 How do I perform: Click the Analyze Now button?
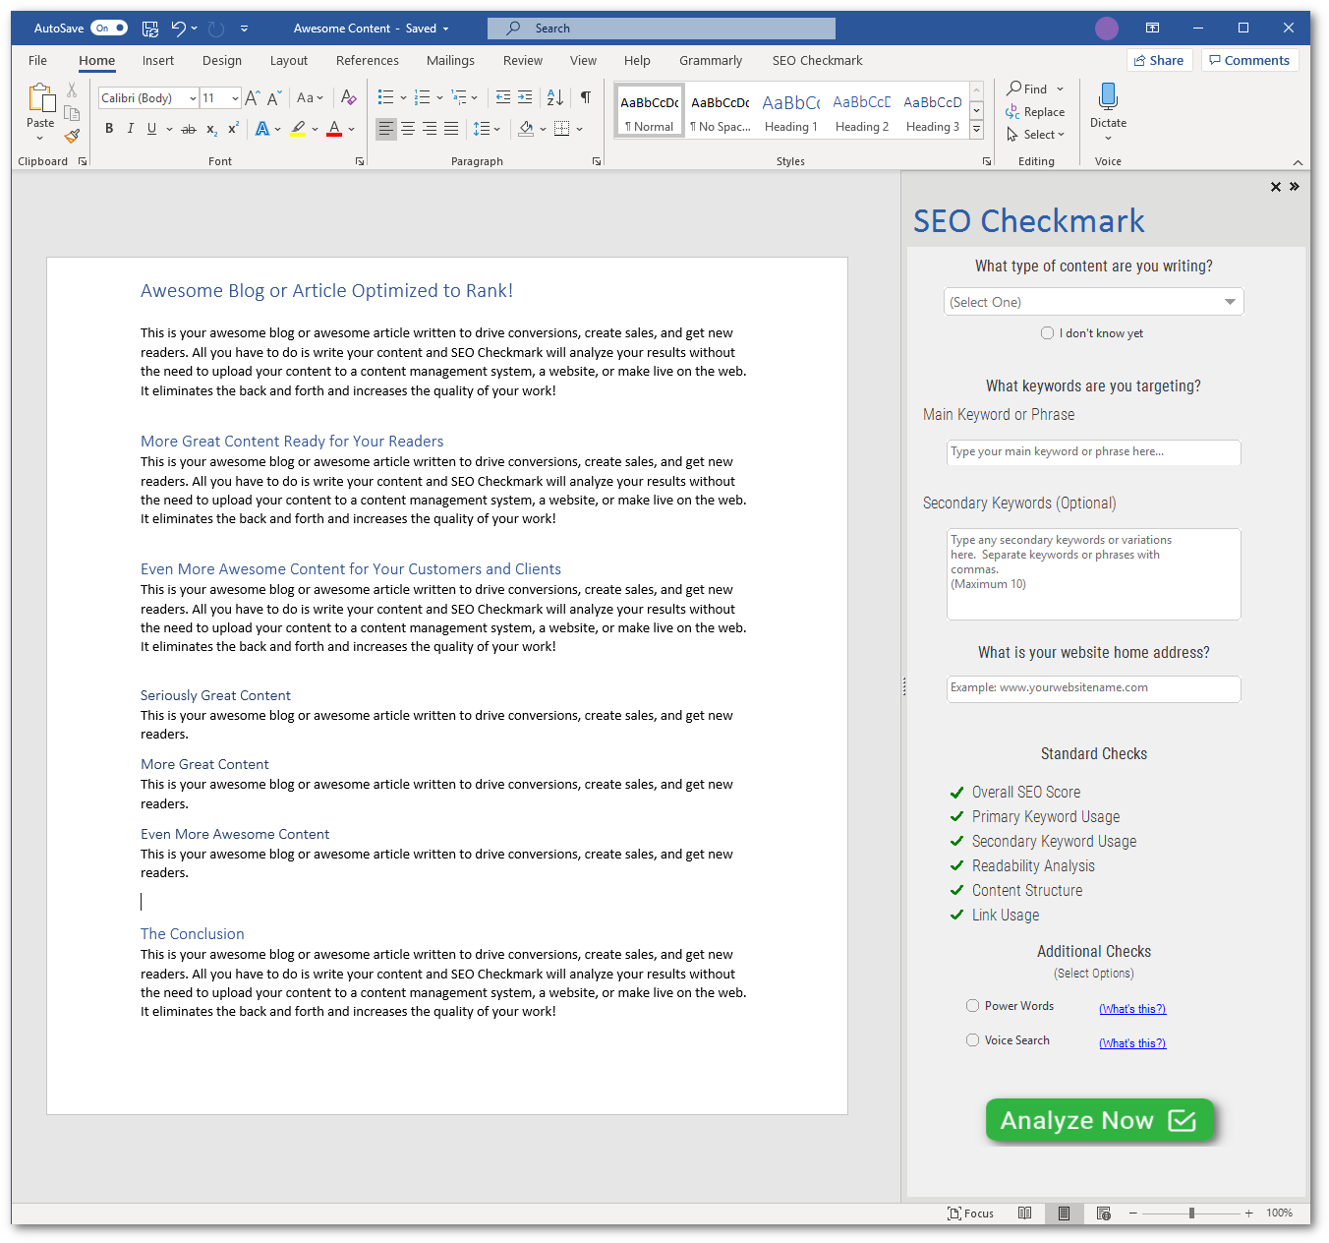pos(1100,1120)
